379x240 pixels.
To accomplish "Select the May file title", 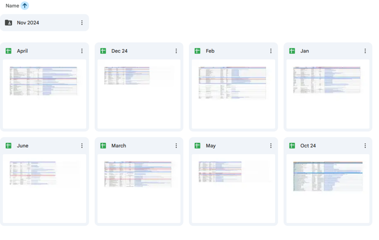I will [211, 146].
